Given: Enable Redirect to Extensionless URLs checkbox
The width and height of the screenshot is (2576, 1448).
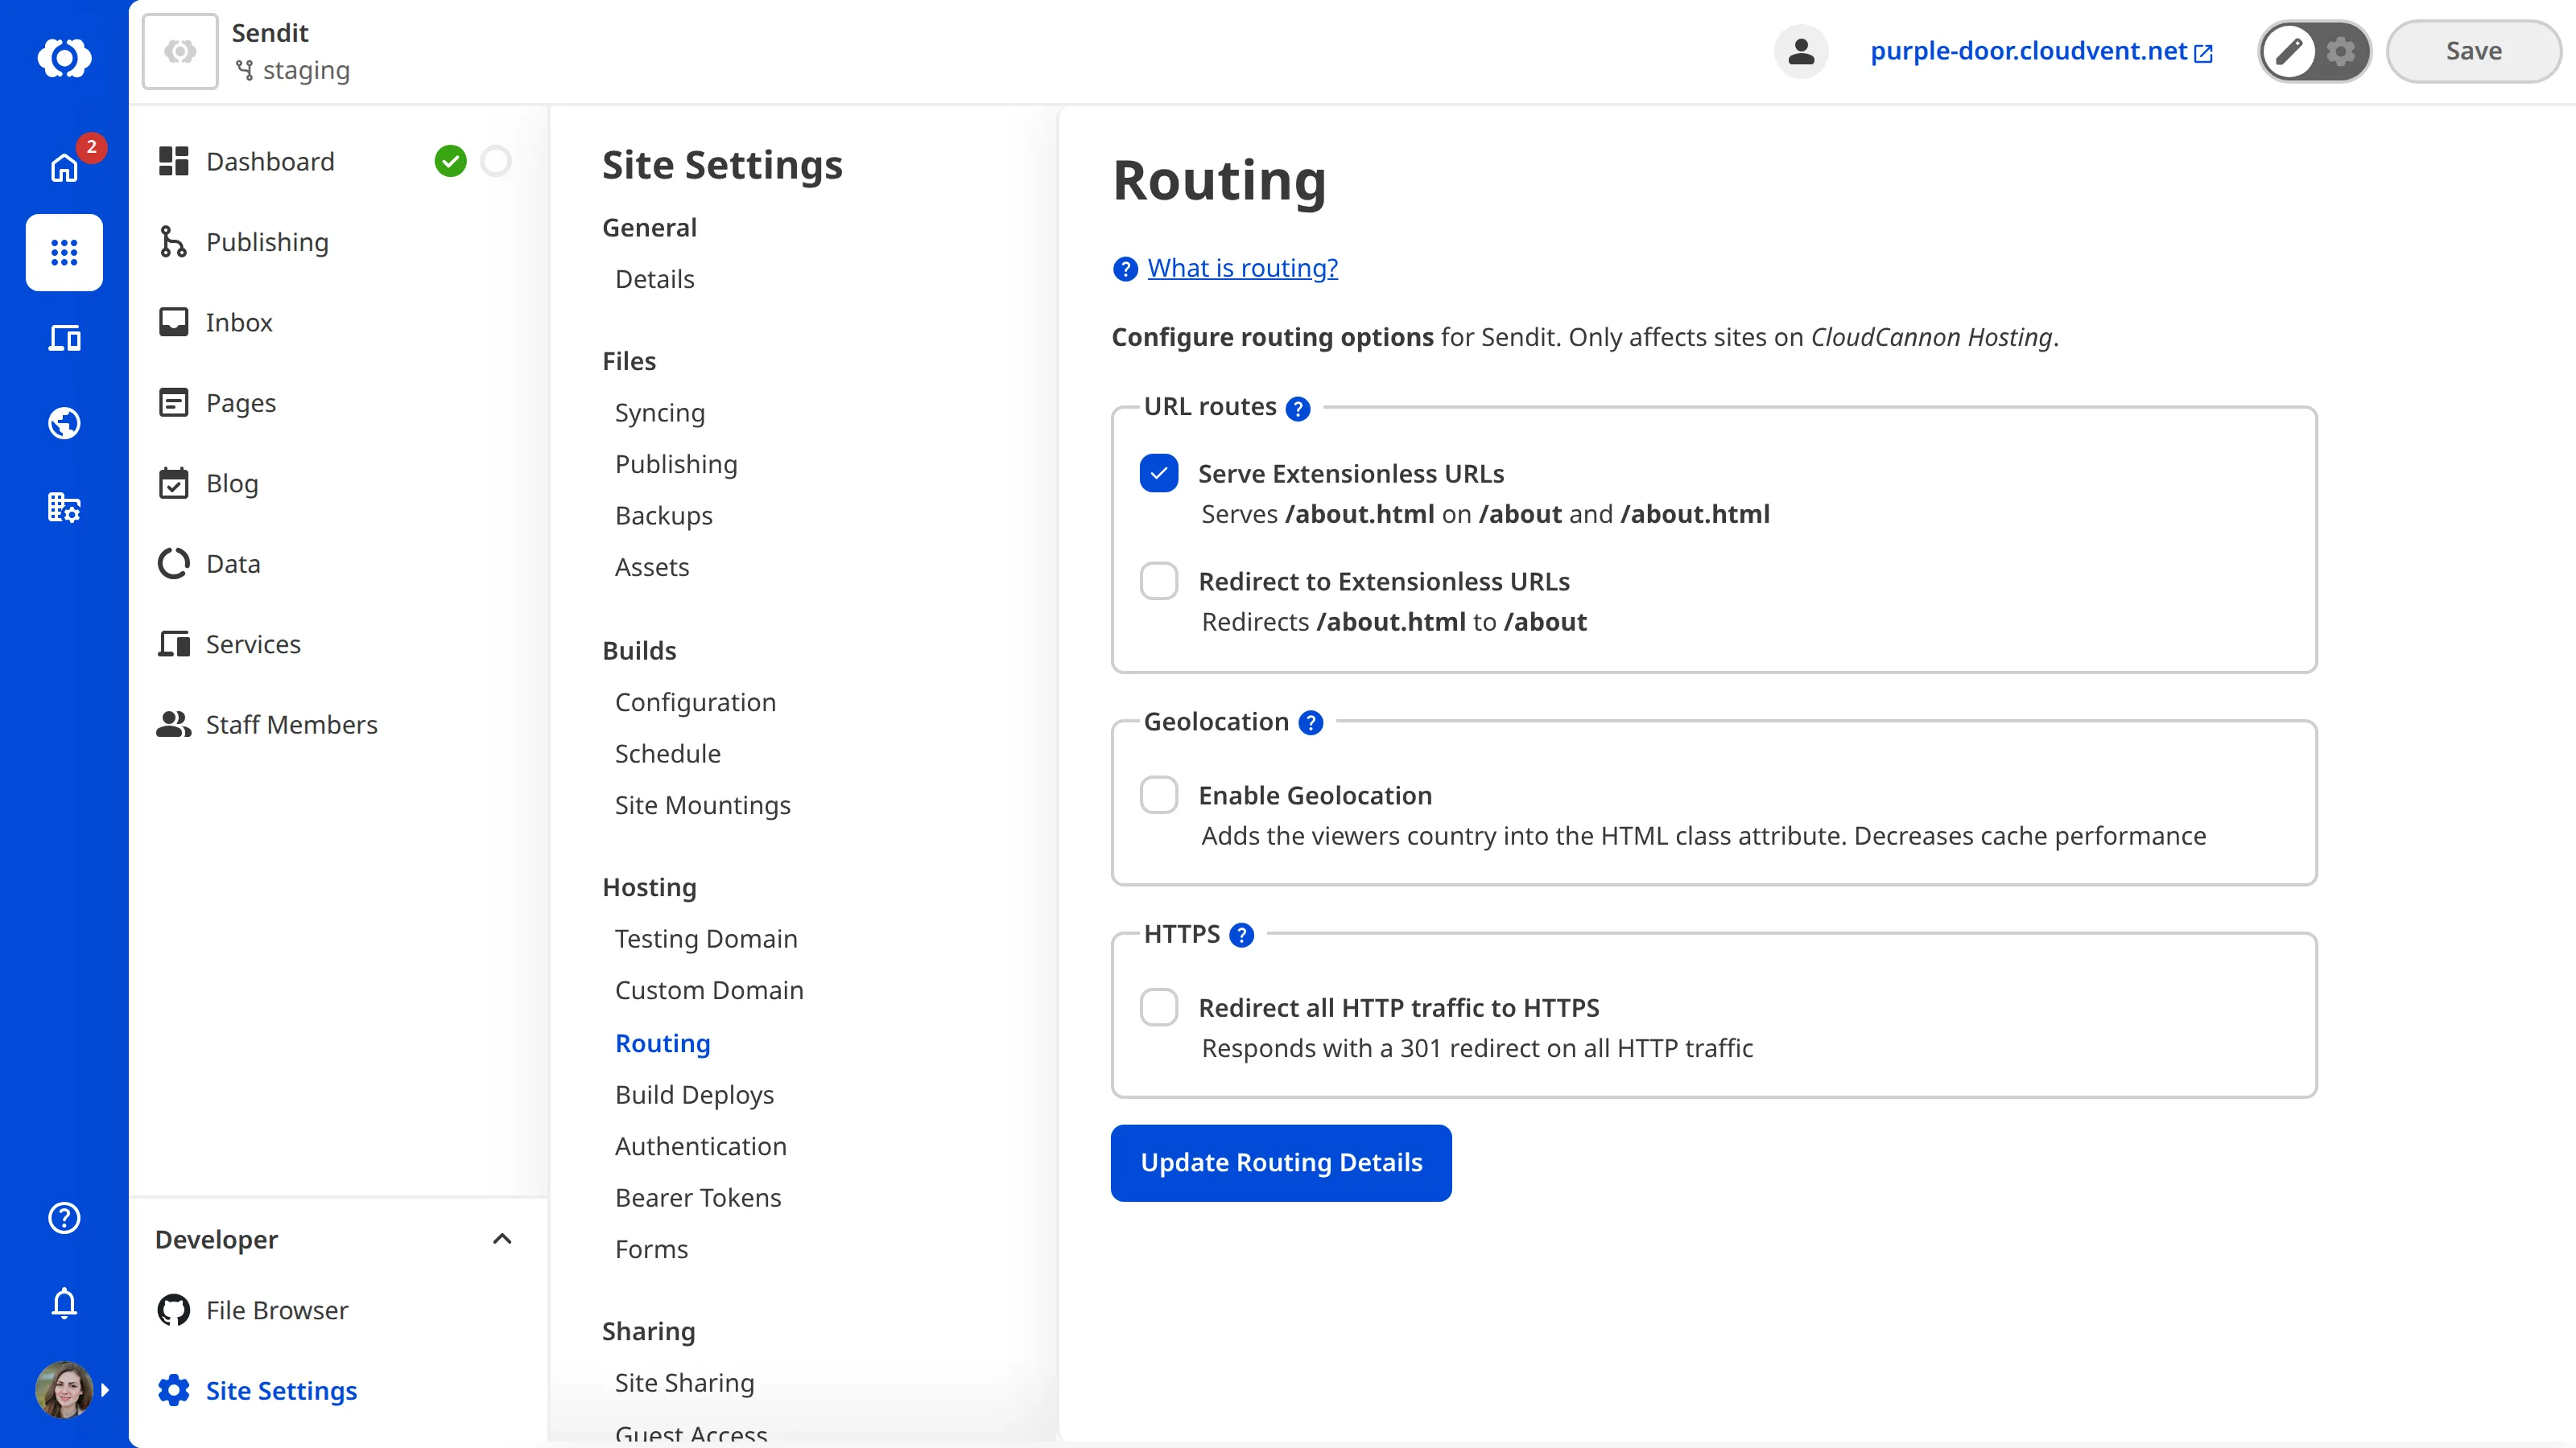Looking at the screenshot, I should 1159,581.
